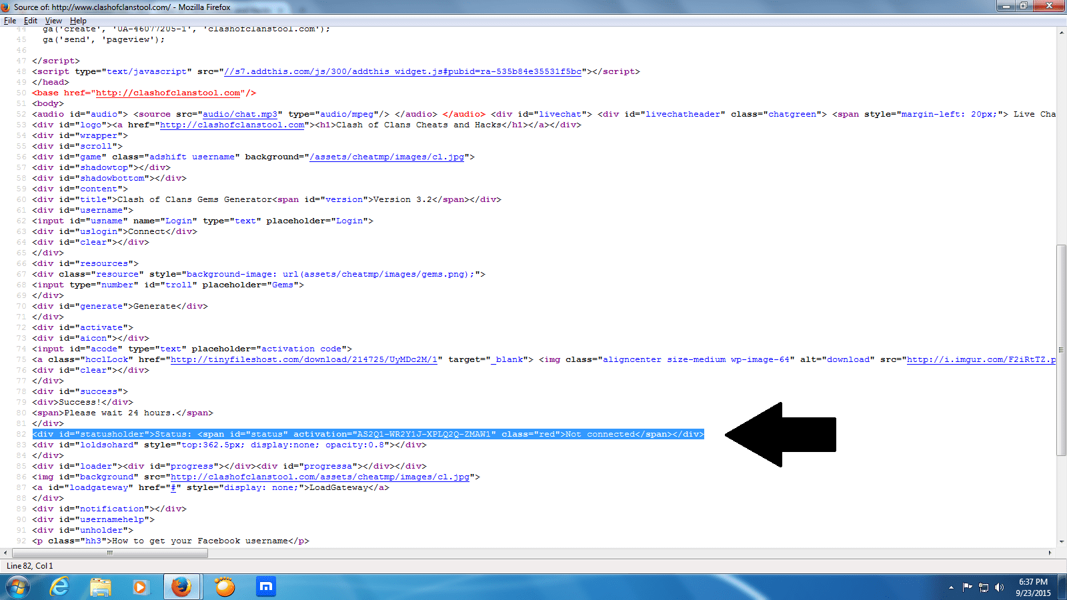Click the loadgateway href # link

coord(173,487)
